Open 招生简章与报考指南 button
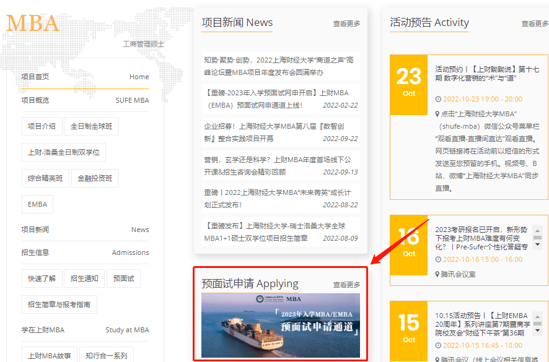Image resolution: width=549 pixels, height=362 pixels. (61, 304)
